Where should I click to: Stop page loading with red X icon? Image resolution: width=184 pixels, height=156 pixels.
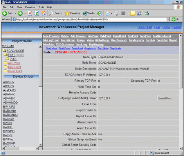pyautogui.click(x=30, y=13)
